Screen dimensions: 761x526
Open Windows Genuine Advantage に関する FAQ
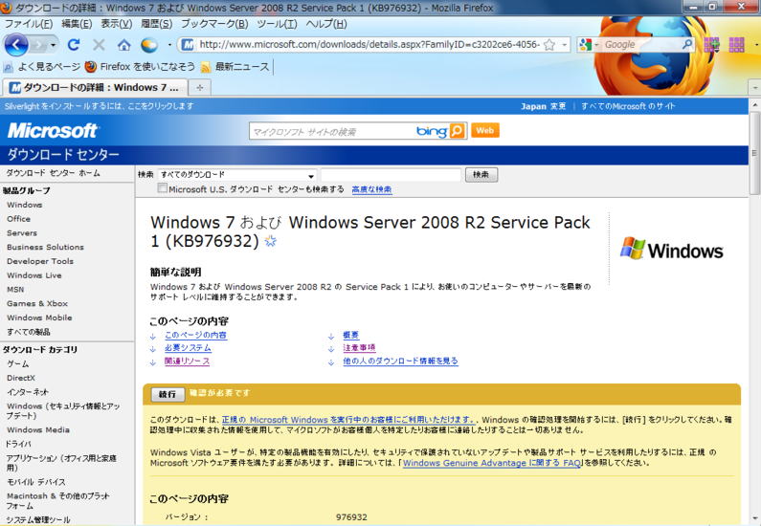click(x=492, y=463)
